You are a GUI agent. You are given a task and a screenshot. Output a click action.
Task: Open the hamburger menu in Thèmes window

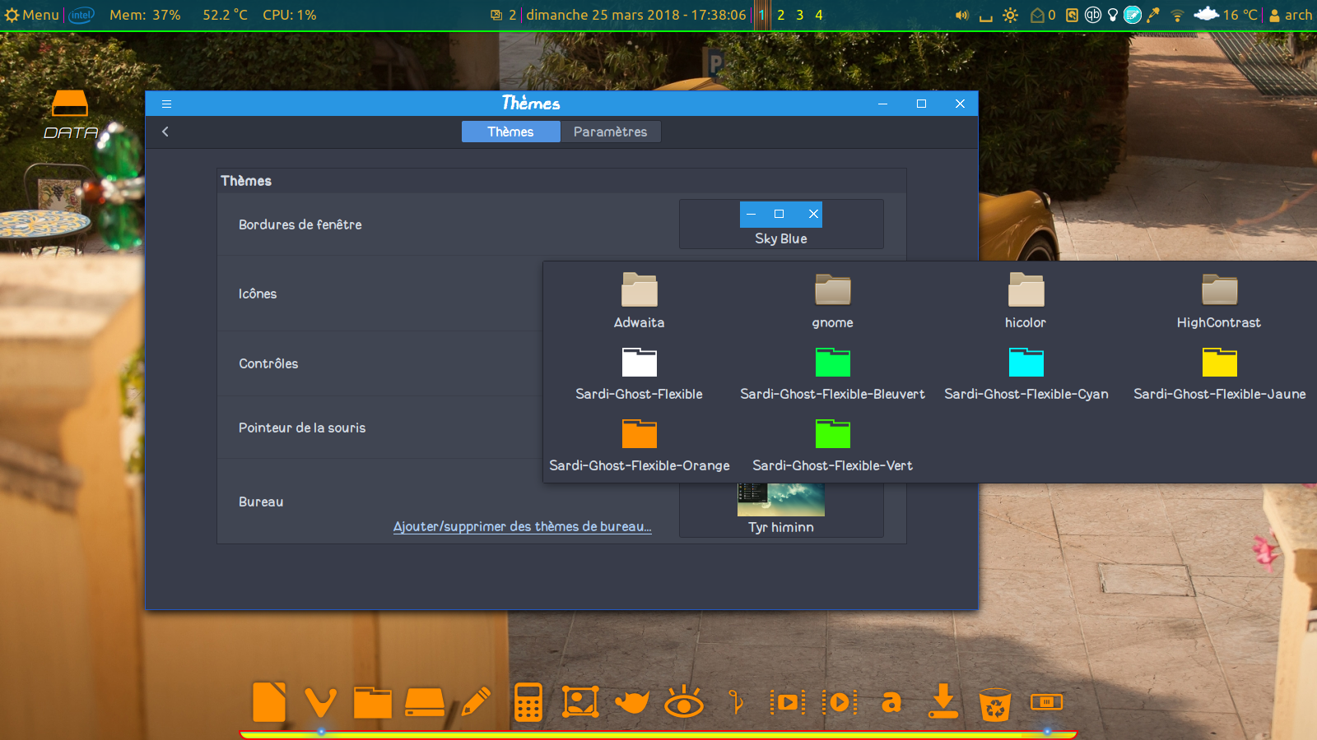pos(166,104)
